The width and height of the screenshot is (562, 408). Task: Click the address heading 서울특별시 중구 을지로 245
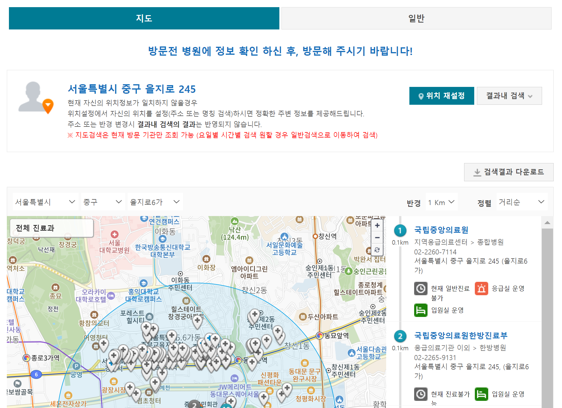tap(132, 89)
